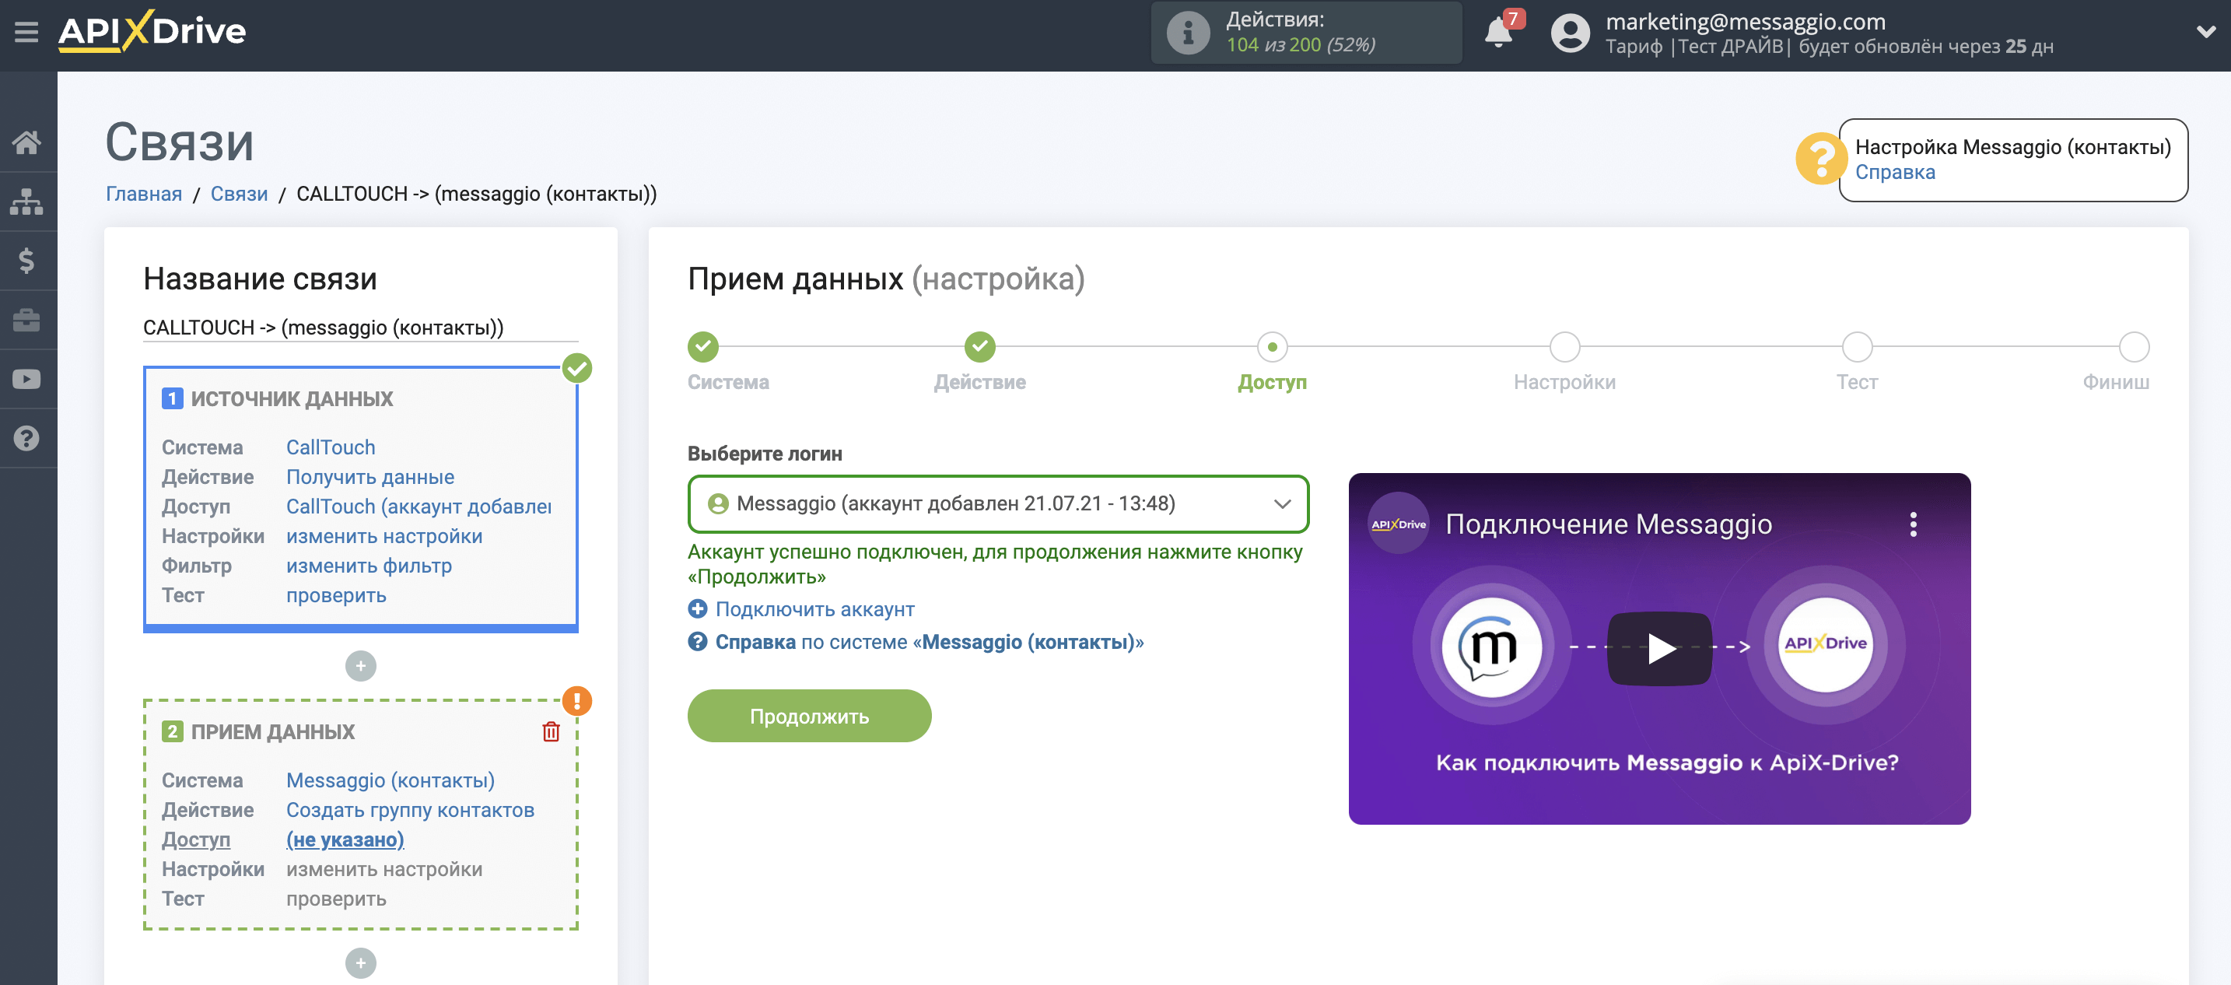This screenshot has width=2231, height=985.
Task: Add block between source and receiver
Action: [x=360, y=666]
